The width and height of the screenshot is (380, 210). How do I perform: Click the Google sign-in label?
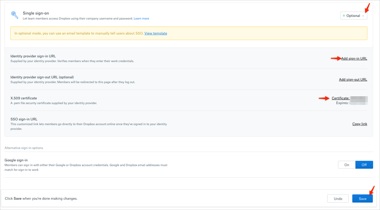[16, 160]
